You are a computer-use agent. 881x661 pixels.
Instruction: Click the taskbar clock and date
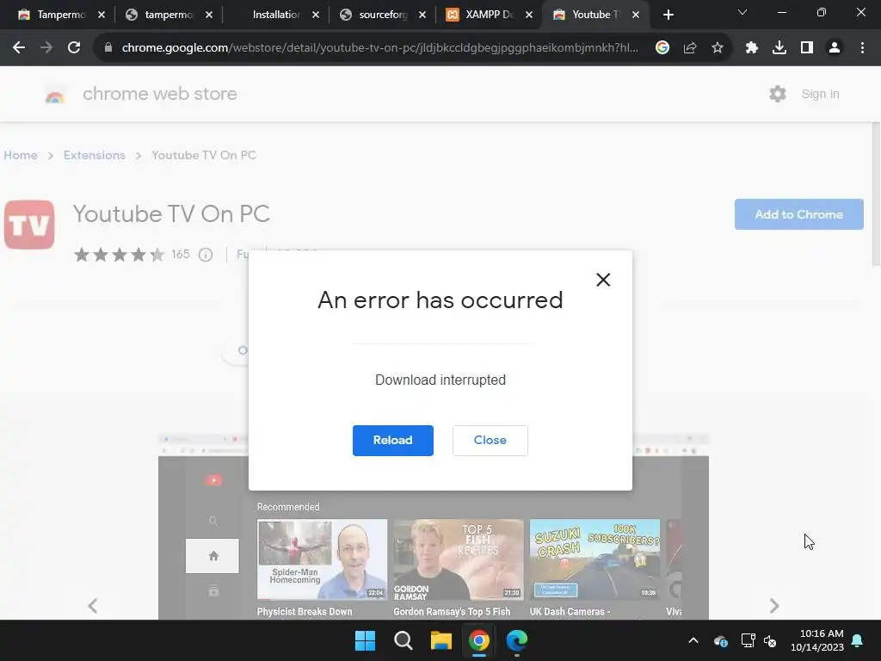(x=817, y=640)
